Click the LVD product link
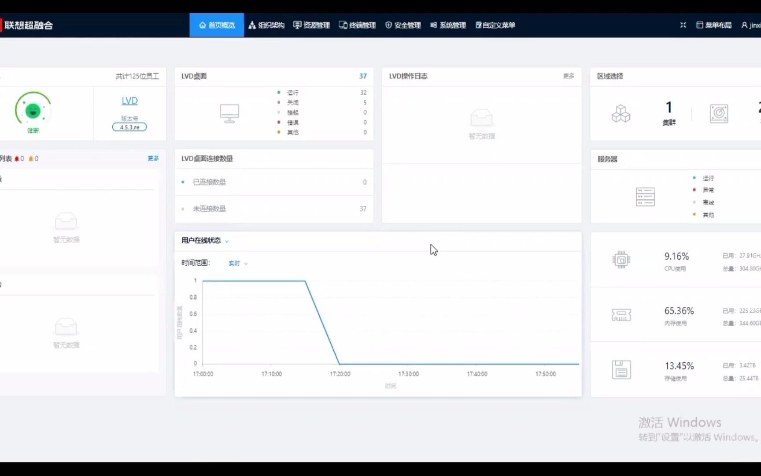Viewport: 761px width, 476px height. (x=129, y=101)
